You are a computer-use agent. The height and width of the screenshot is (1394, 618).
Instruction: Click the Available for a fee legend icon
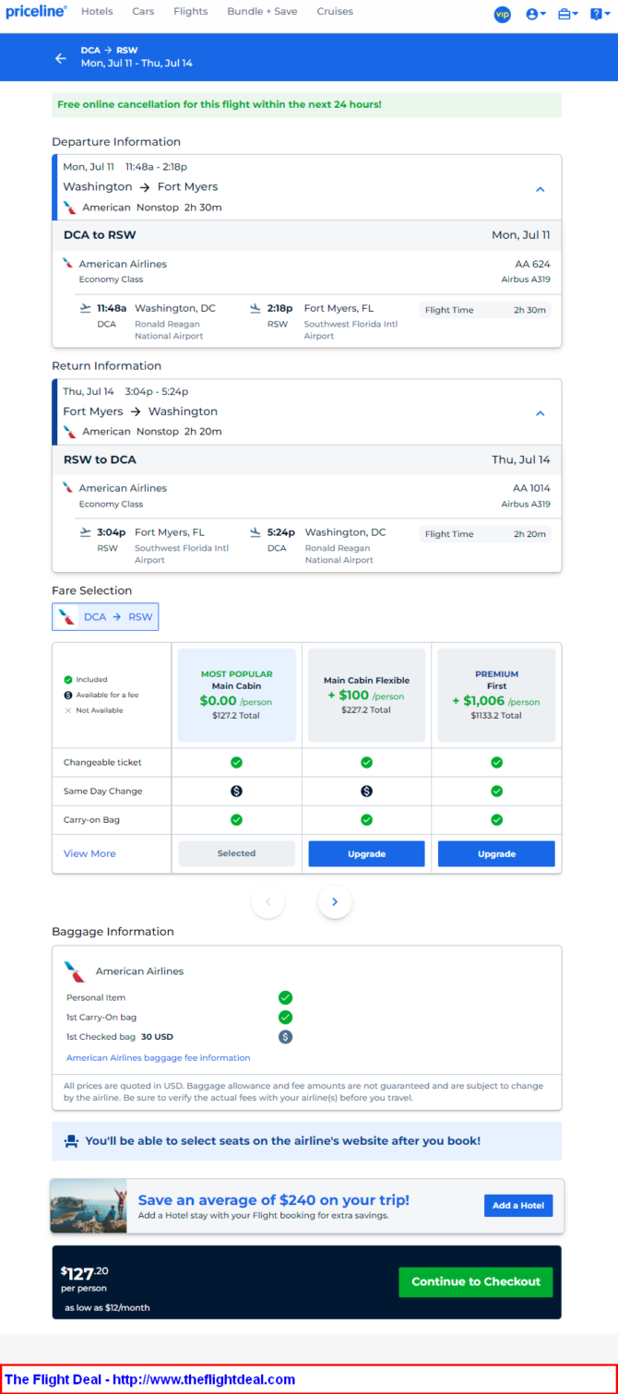(x=67, y=695)
